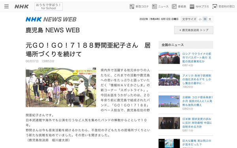The width and height of the screenshot is (237, 148).
Task: Open the 北朝鮮 news thumbnail
Action: tap(169, 101)
